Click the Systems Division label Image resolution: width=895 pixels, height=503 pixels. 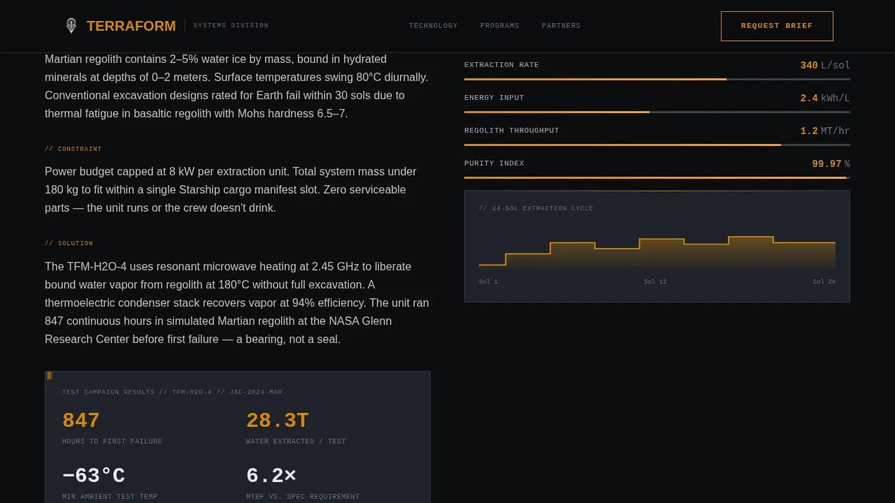pyautogui.click(x=231, y=26)
